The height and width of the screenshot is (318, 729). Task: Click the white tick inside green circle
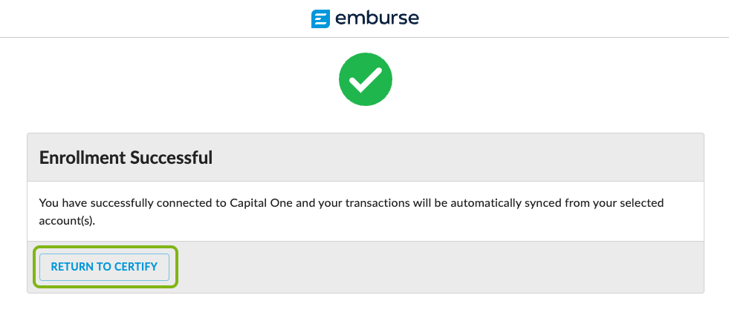(366, 79)
